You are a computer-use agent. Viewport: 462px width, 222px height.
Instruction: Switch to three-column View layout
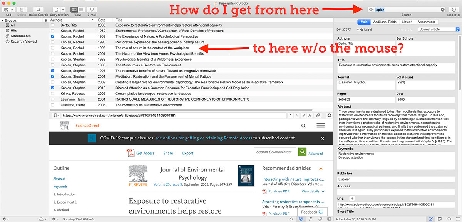74,10
